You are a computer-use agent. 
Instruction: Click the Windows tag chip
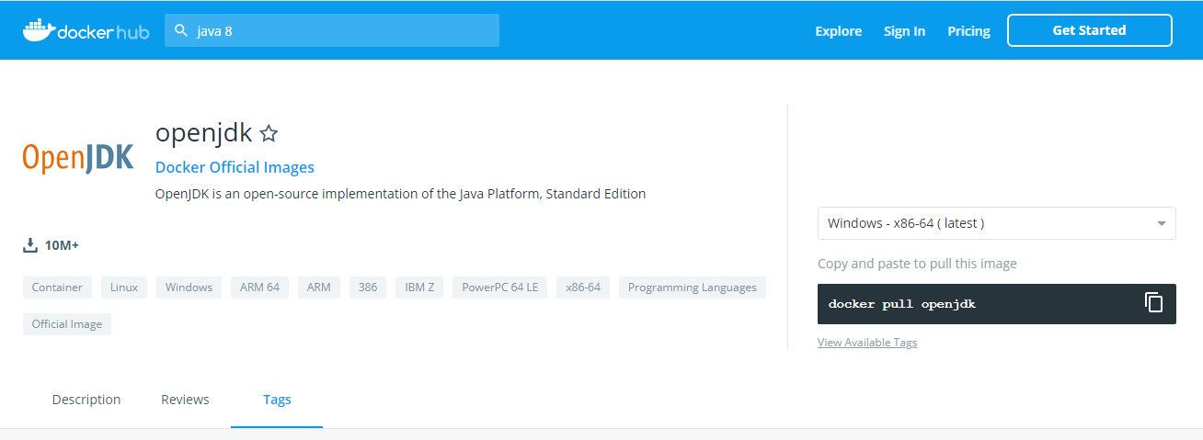[x=189, y=288]
